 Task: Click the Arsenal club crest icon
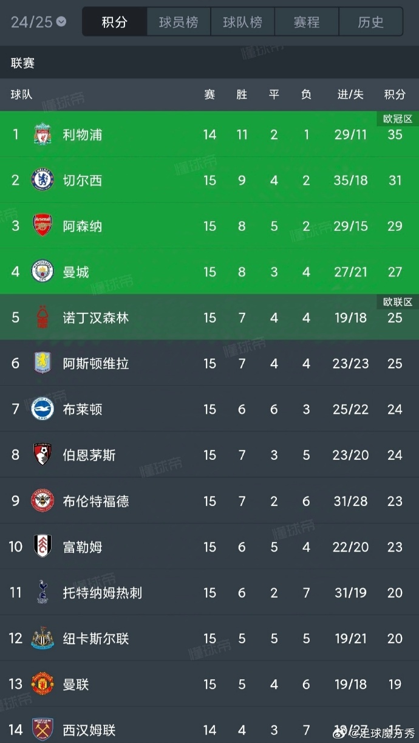[x=43, y=226]
